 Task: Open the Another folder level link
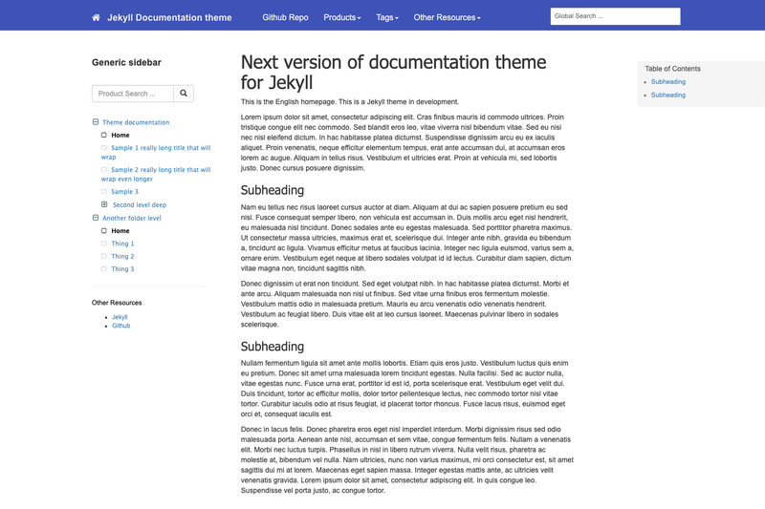[132, 218]
